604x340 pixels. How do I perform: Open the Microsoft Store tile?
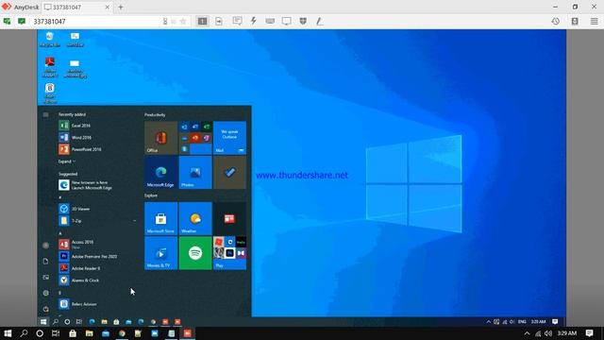click(161, 218)
